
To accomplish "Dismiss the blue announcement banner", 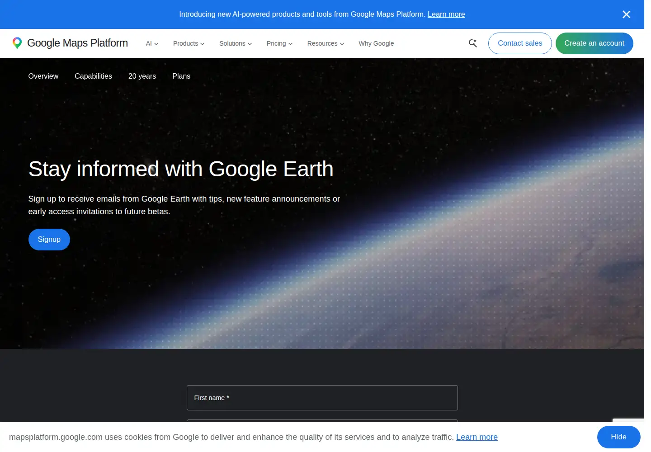I will pos(626,14).
